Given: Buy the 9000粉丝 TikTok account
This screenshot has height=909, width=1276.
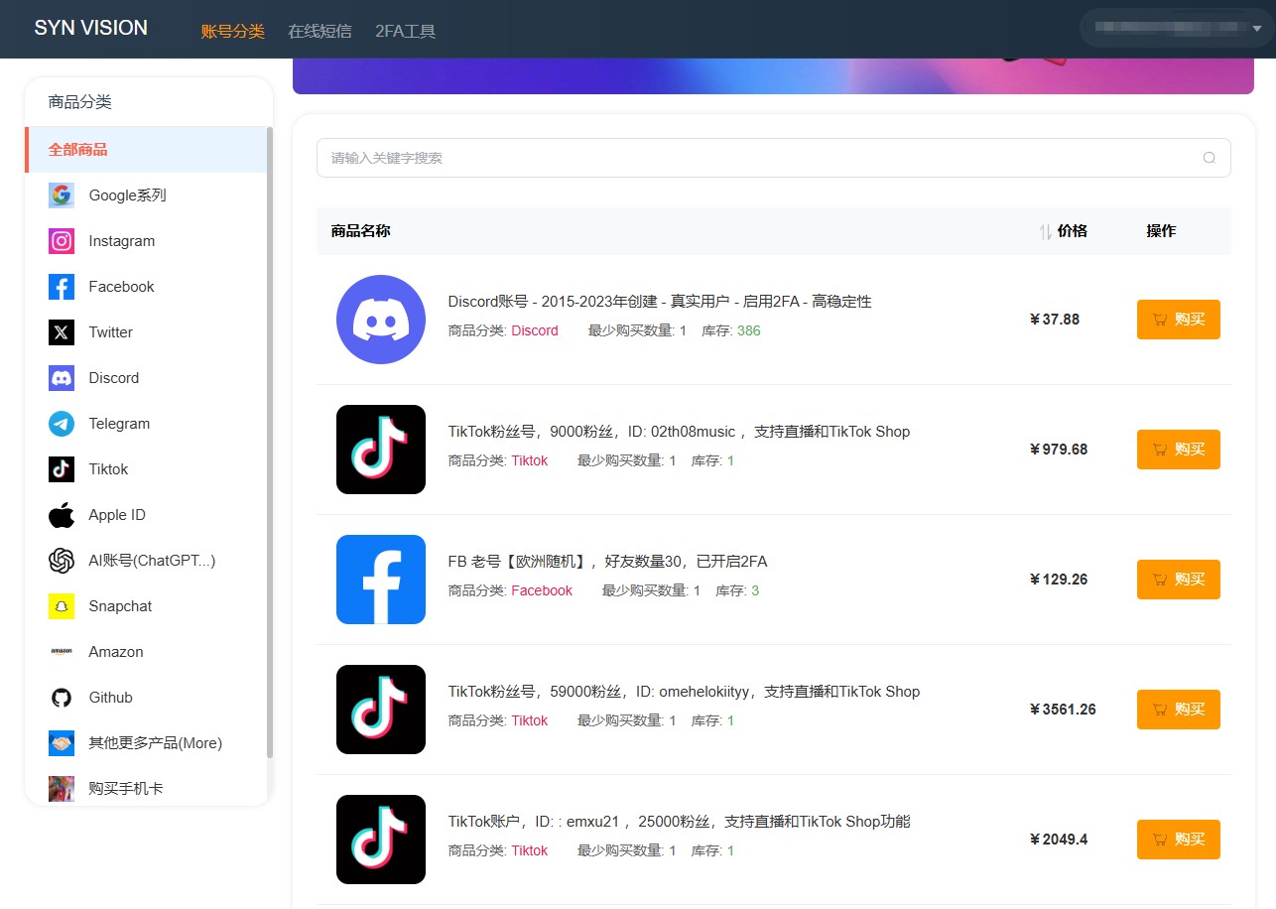Looking at the screenshot, I should point(1179,450).
